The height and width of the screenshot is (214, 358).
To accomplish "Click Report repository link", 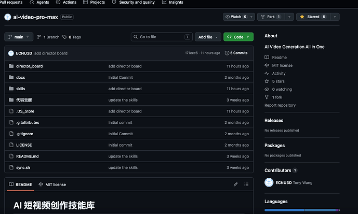I will [280, 105].
